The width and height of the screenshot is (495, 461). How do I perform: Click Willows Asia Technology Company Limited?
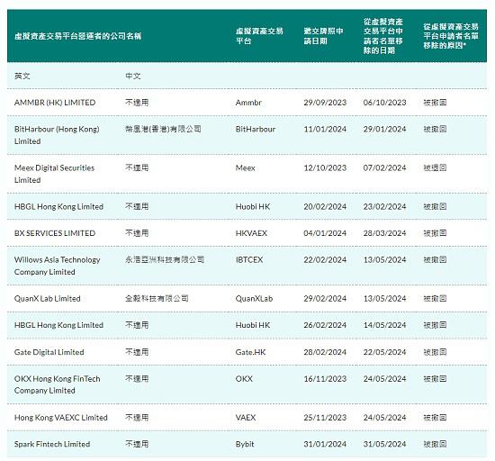coord(57,266)
